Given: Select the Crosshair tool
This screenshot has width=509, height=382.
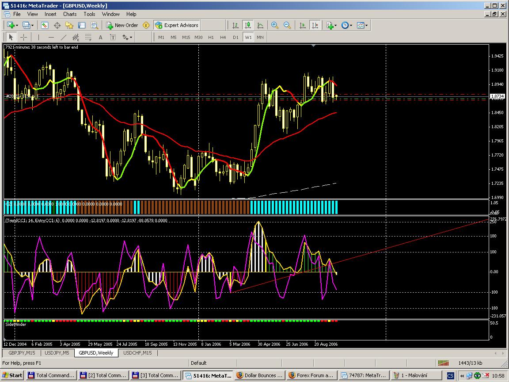Looking at the screenshot, I should pyautogui.click(x=24, y=38).
